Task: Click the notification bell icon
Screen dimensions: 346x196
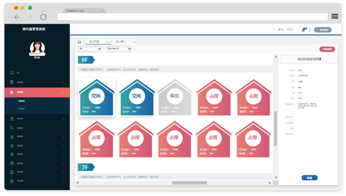Action: (x=304, y=30)
